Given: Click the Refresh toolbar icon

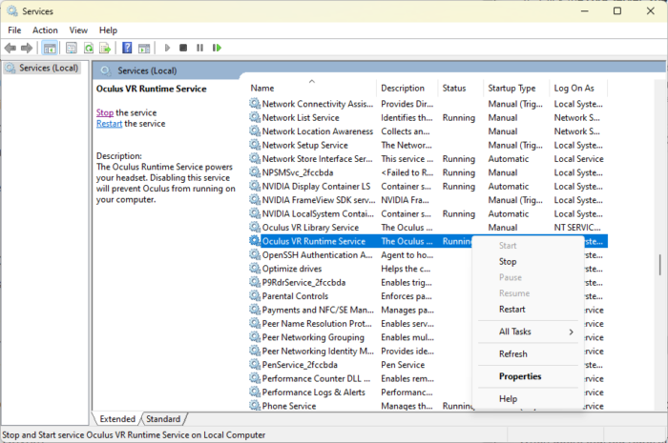Looking at the screenshot, I should (x=89, y=48).
